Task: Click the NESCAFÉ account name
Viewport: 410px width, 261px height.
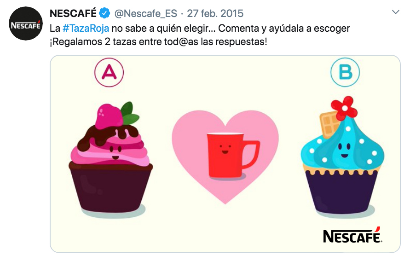Action: pyautogui.click(x=73, y=13)
